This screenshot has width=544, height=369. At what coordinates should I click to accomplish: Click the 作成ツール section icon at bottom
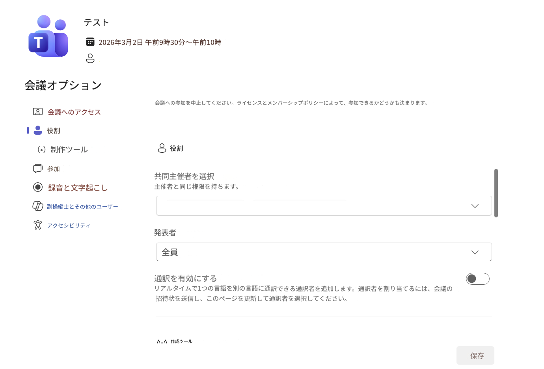point(162,341)
